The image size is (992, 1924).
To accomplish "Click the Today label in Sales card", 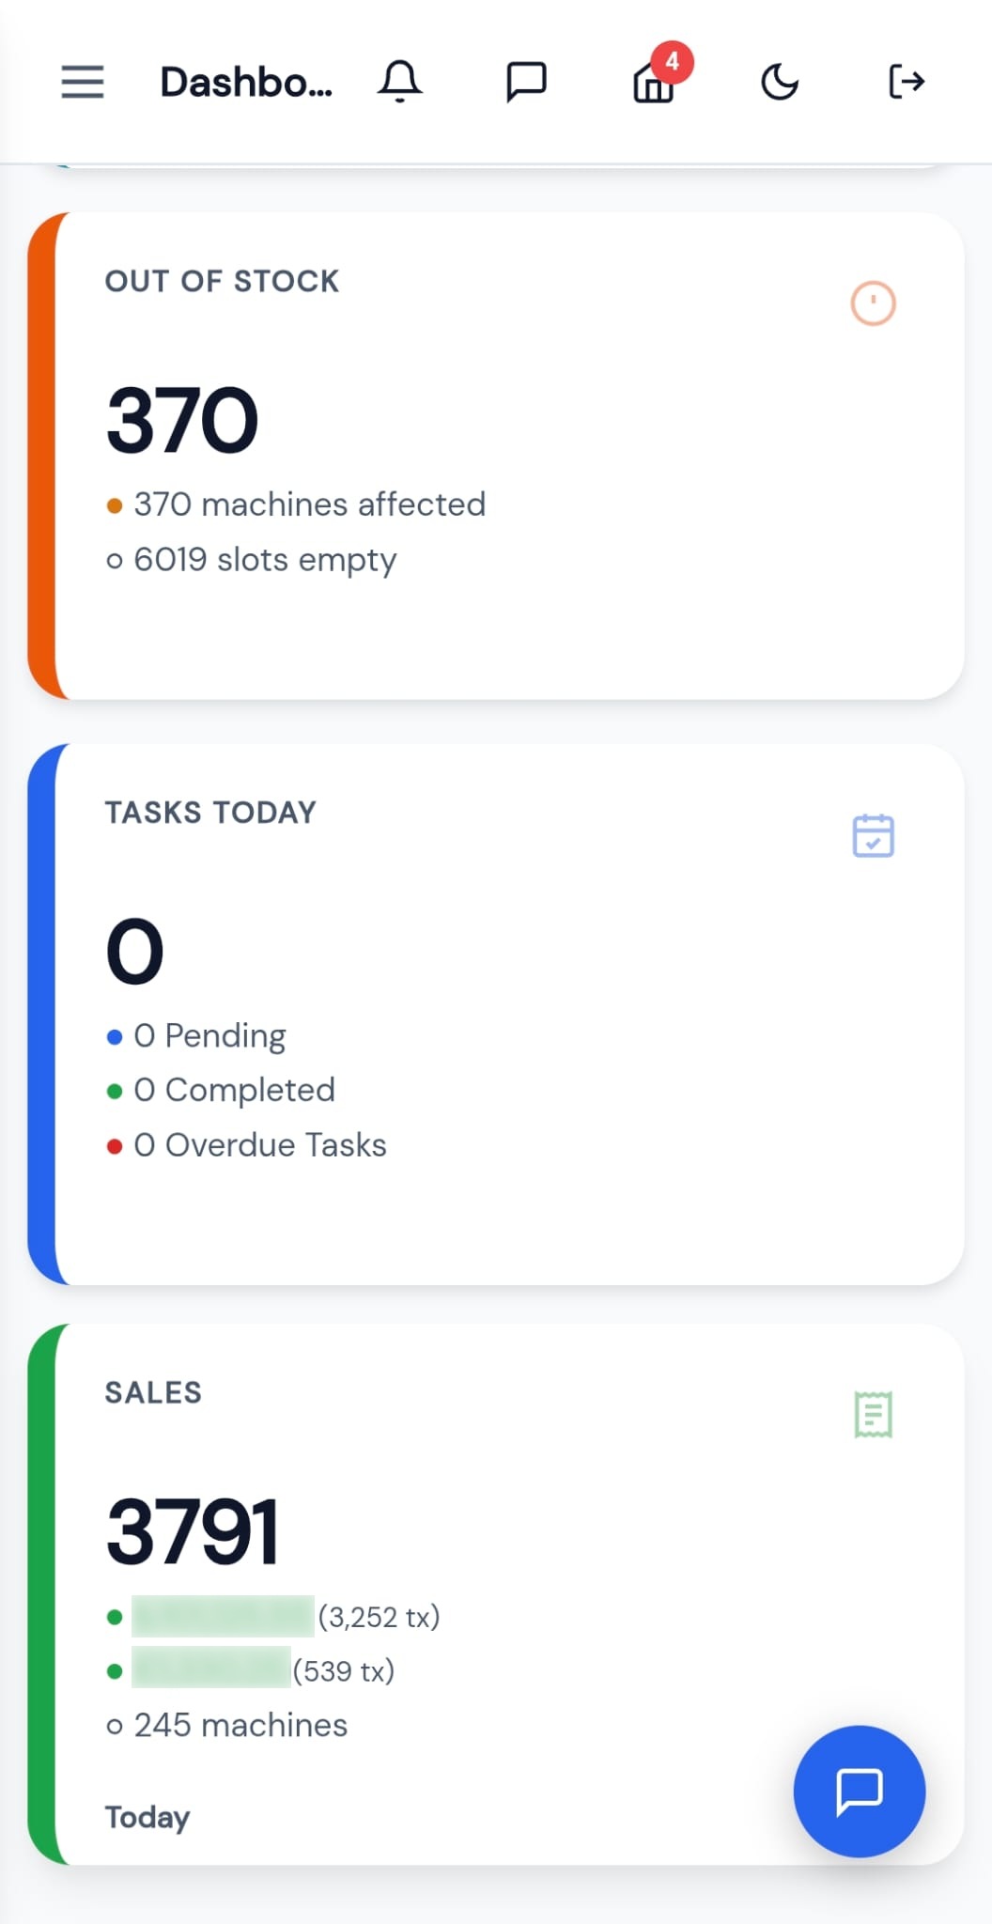I will tap(147, 1817).
